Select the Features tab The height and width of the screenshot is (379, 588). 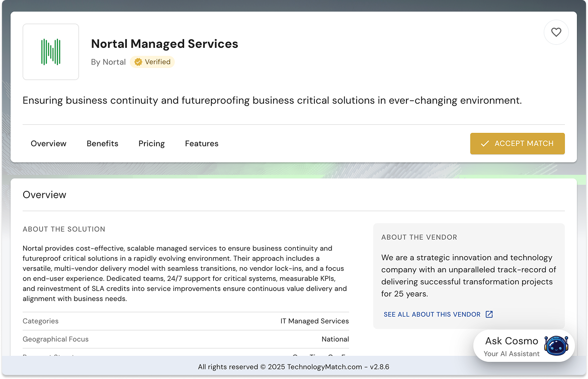[202, 143]
